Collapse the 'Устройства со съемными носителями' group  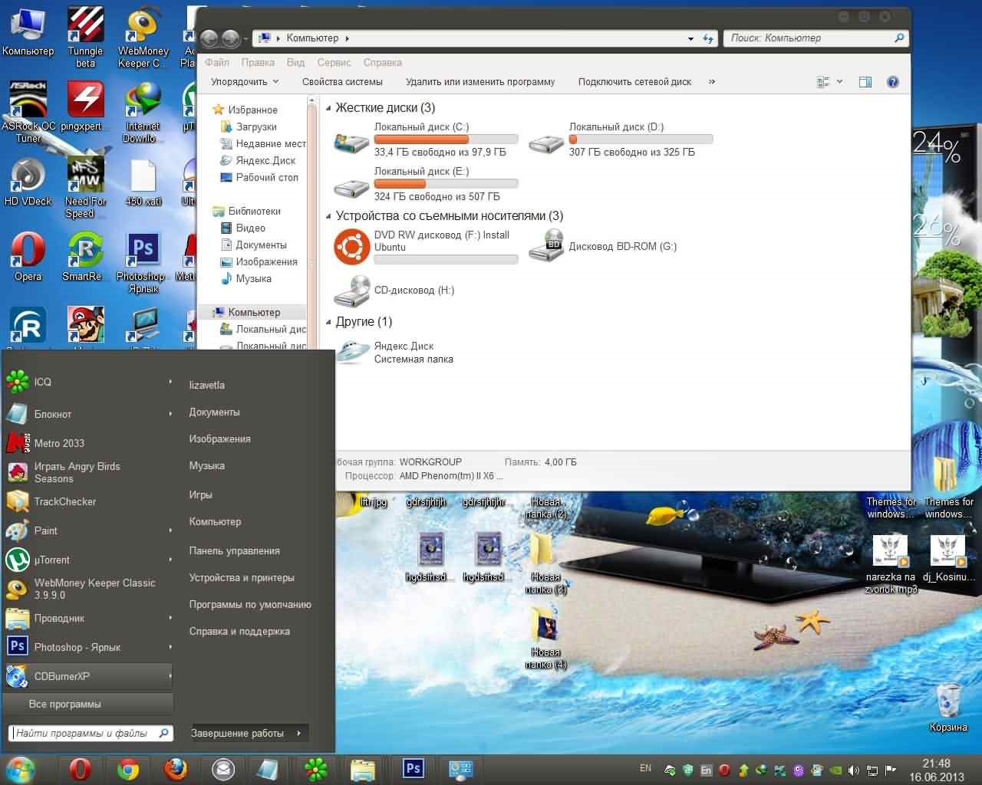(x=329, y=217)
